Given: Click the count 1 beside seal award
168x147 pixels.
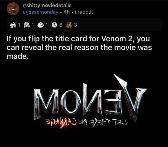Looking at the screenshot, I should coord(46,25).
